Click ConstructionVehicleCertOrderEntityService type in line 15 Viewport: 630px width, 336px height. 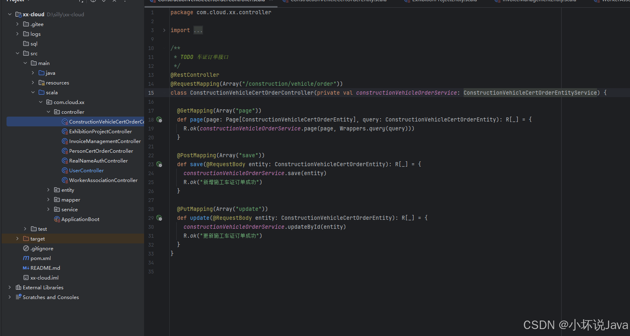pyautogui.click(x=530, y=93)
